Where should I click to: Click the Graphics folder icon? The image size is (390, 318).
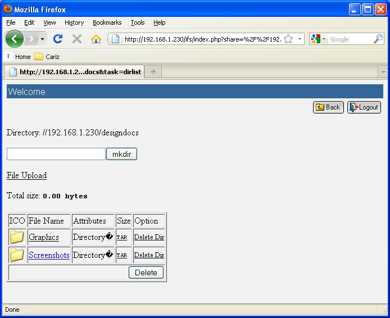(17, 237)
